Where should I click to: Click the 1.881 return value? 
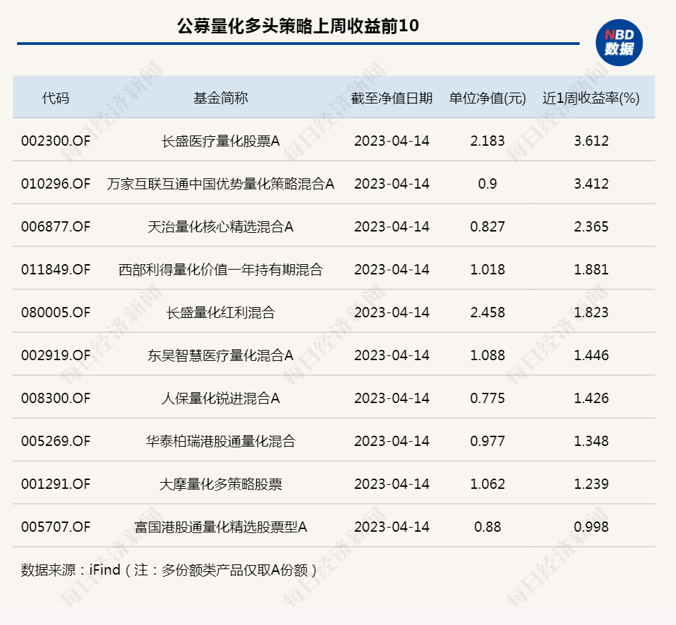(x=591, y=270)
